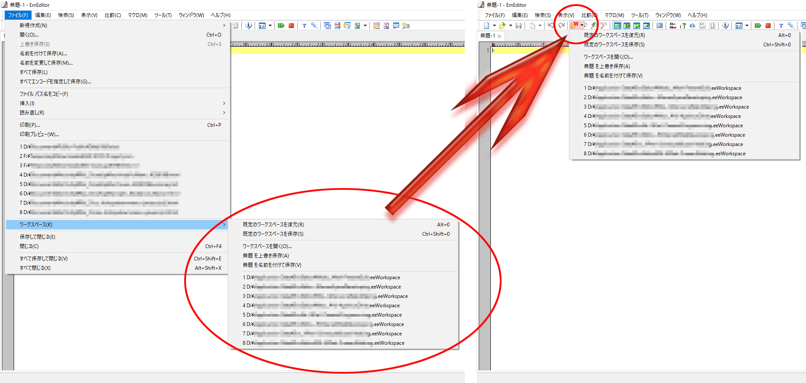Viewport: 806px width, 383px height.
Task: Open dropdown arrow beside New file icon
Action: 494,26
